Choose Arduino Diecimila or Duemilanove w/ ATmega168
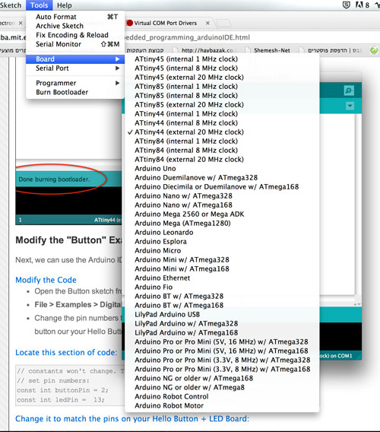The width and height of the screenshot is (380, 432). [222, 186]
